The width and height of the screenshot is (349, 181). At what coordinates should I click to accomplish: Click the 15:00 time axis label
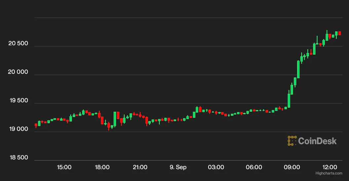[x=64, y=167]
